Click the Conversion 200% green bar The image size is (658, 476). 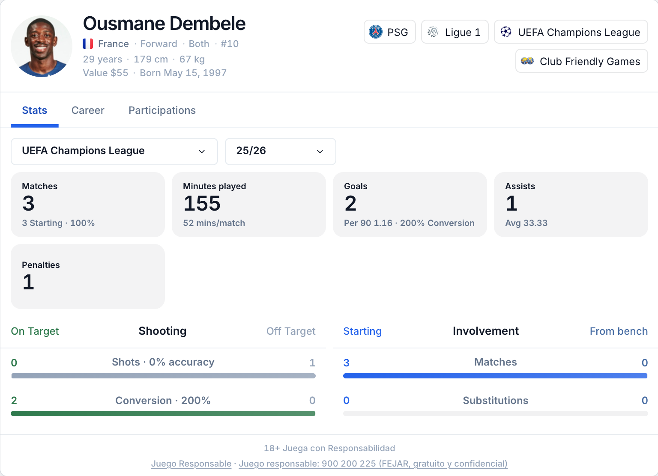point(163,414)
